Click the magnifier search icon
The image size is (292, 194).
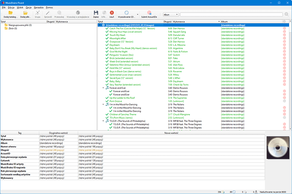click(x=286, y=14)
